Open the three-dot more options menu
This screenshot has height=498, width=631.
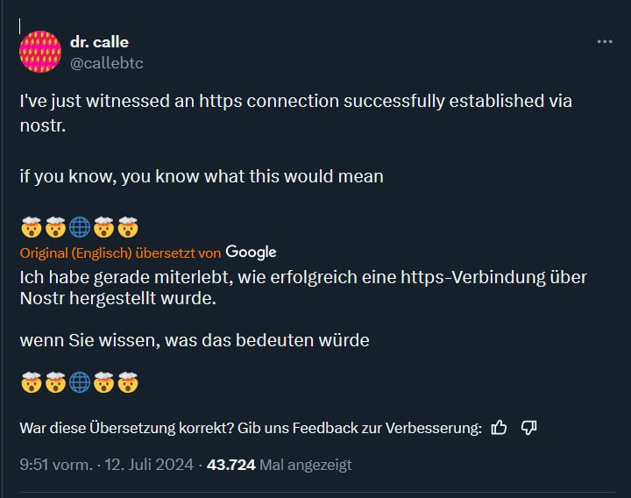click(x=605, y=41)
